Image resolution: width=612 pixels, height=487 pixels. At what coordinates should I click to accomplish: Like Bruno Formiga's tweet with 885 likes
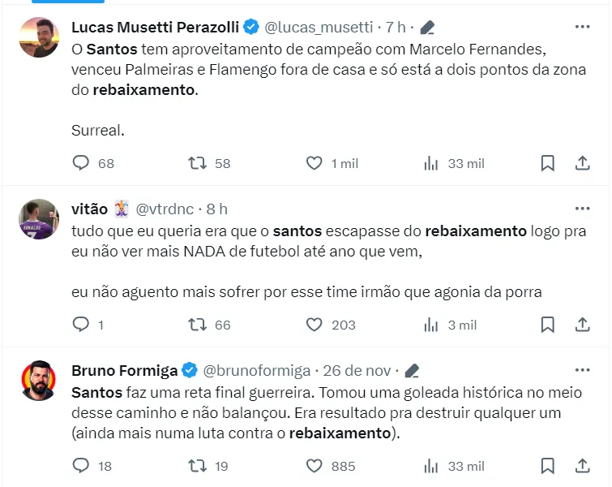click(315, 466)
